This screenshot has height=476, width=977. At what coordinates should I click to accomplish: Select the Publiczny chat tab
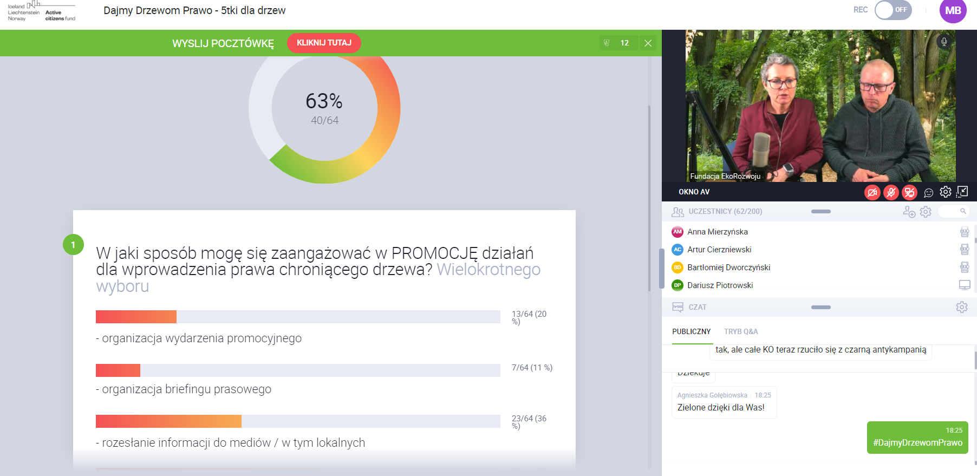point(691,331)
